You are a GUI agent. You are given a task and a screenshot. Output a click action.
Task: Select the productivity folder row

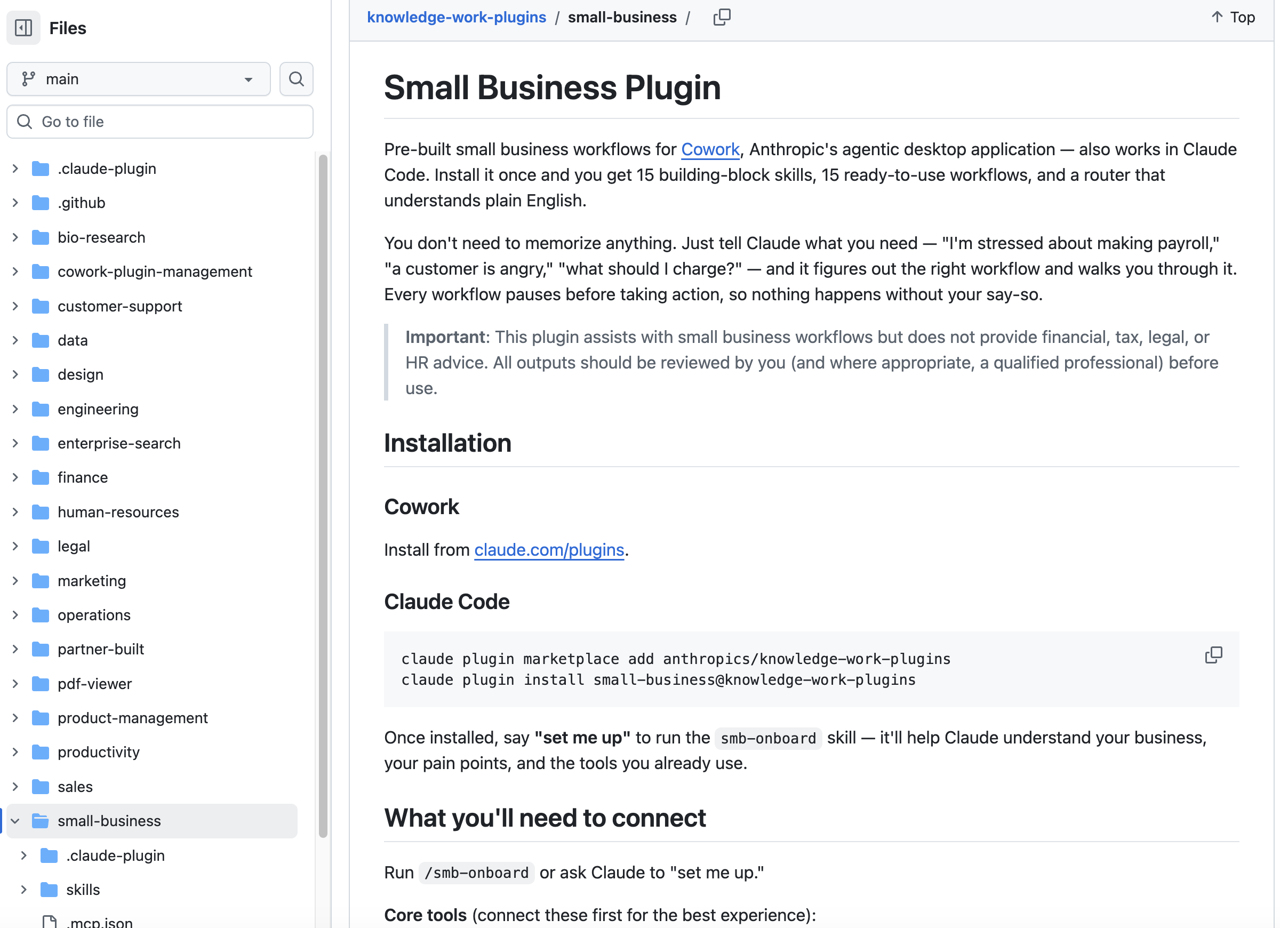(x=152, y=753)
